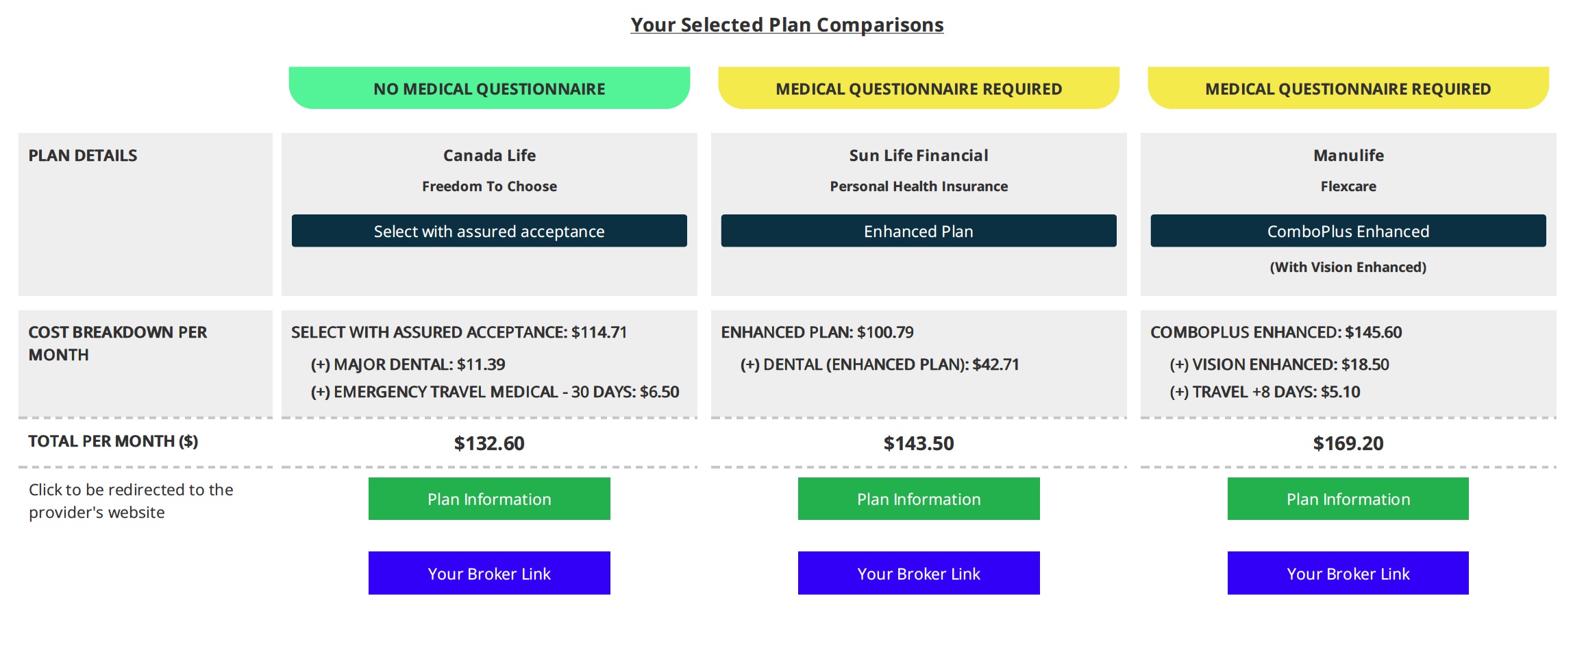Select the ComboPlus Enhanced plan bar
This screenshot has width=1573, height=648.
pos(1348,231)
